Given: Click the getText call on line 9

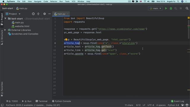Looking at the screenshot, I should click(106, 47).
